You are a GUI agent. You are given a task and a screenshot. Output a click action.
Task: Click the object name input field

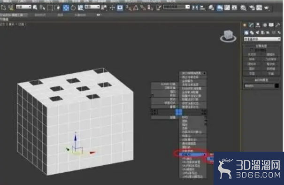coord(259,86)
